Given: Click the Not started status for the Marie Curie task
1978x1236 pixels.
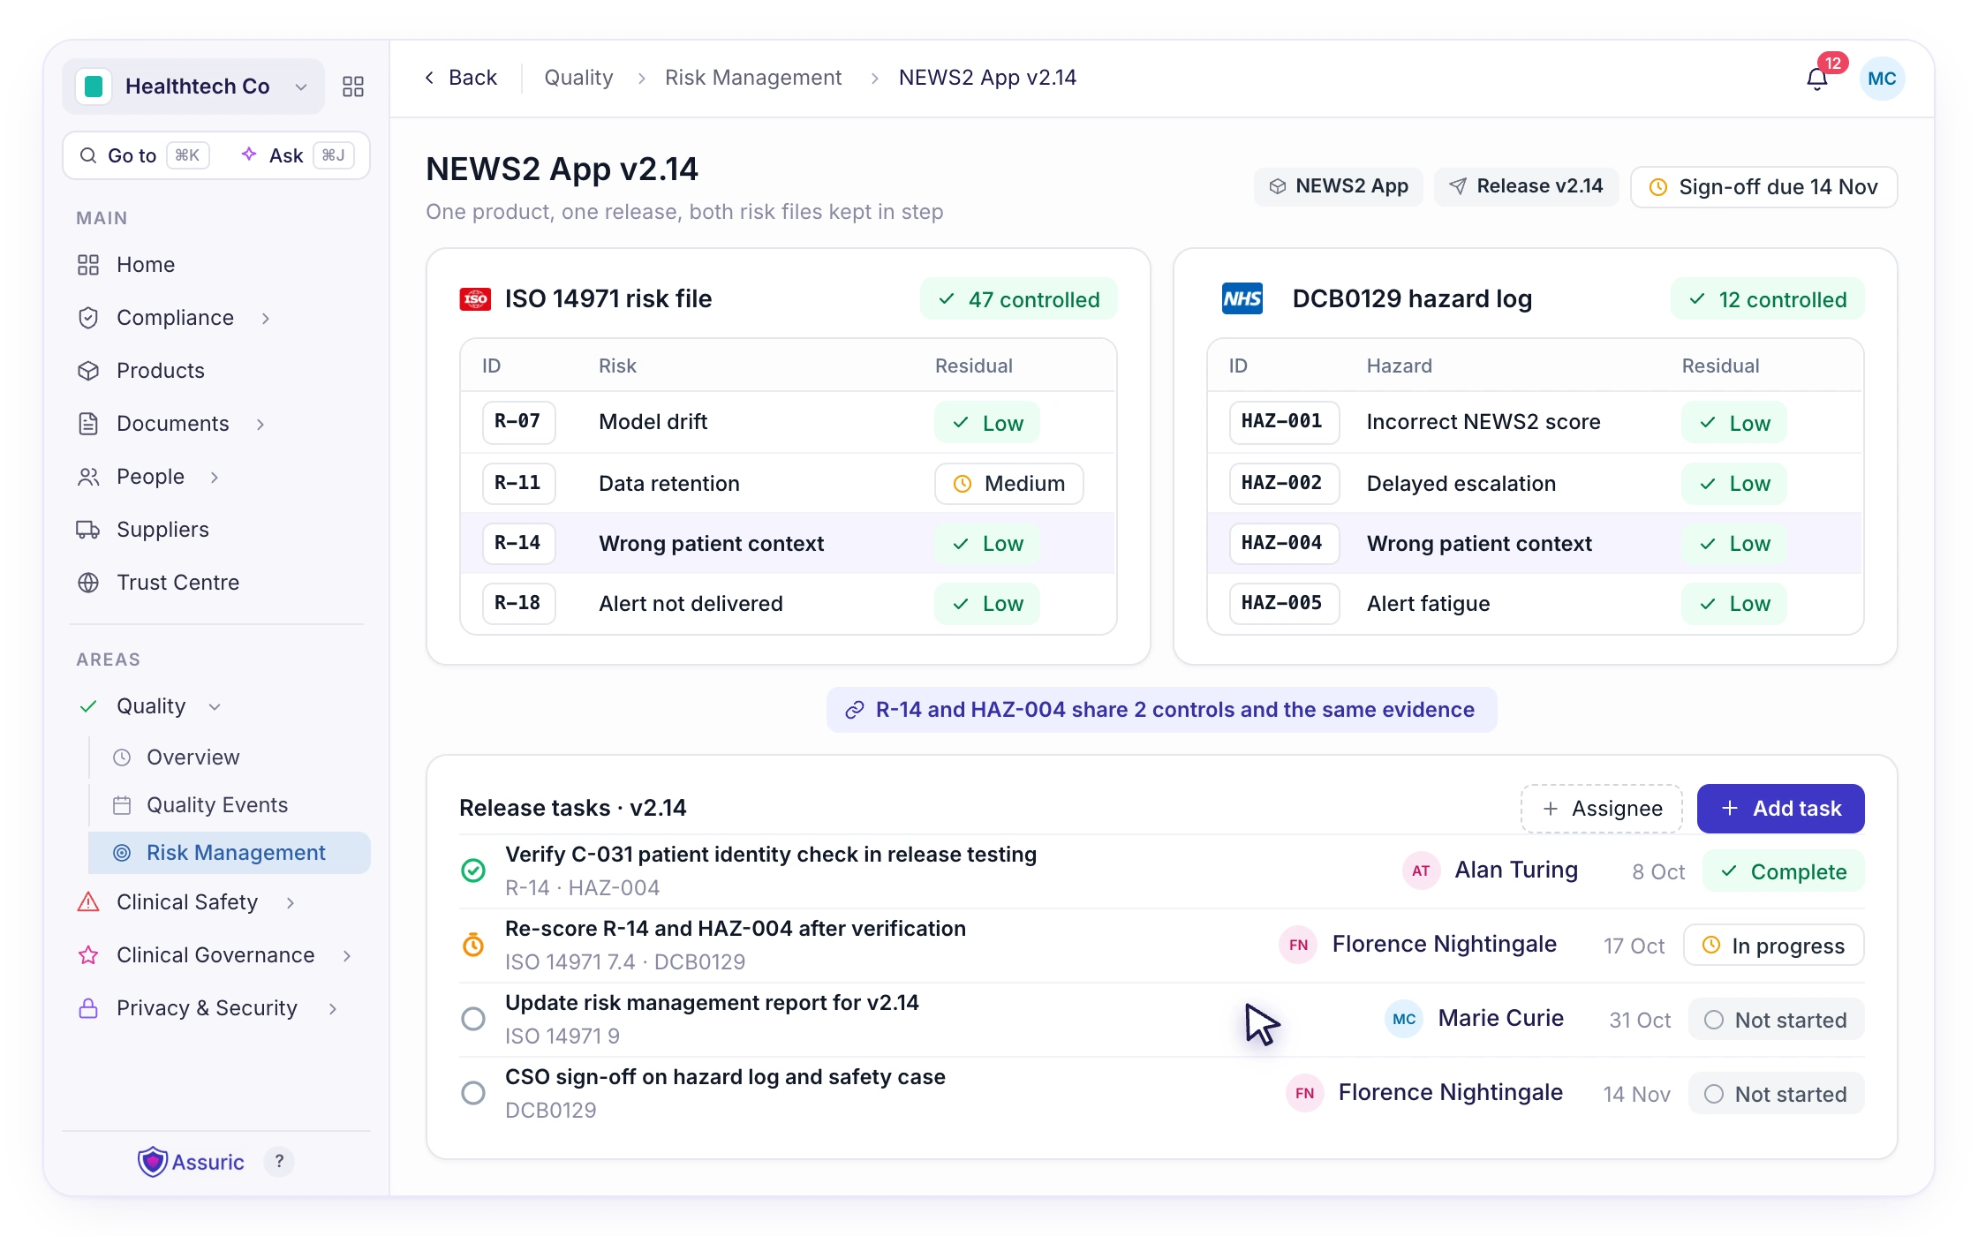Looking at the screenshot, I should tap(1776, 1020).
